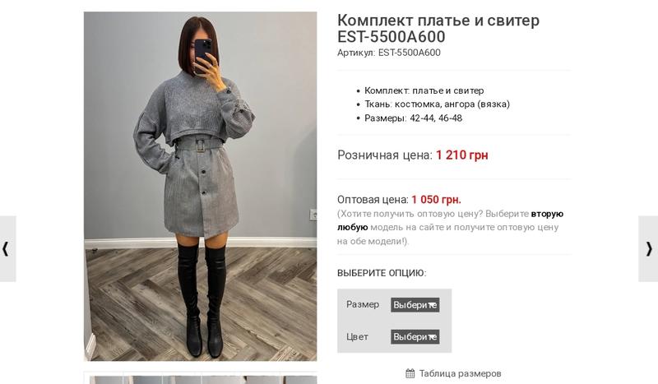Viewport: 658px width, 384px height.
Task: Select the third gallery thumbnail
Action: (182, 380)
